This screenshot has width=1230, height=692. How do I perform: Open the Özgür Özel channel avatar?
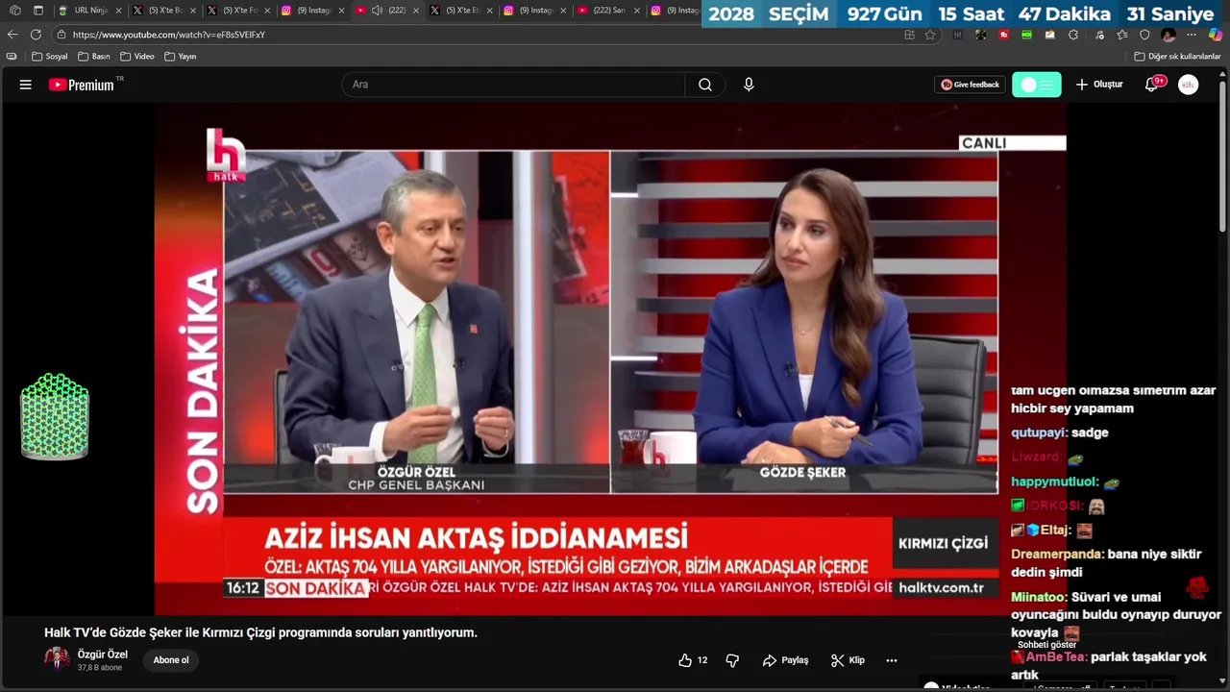pos(57,658)
